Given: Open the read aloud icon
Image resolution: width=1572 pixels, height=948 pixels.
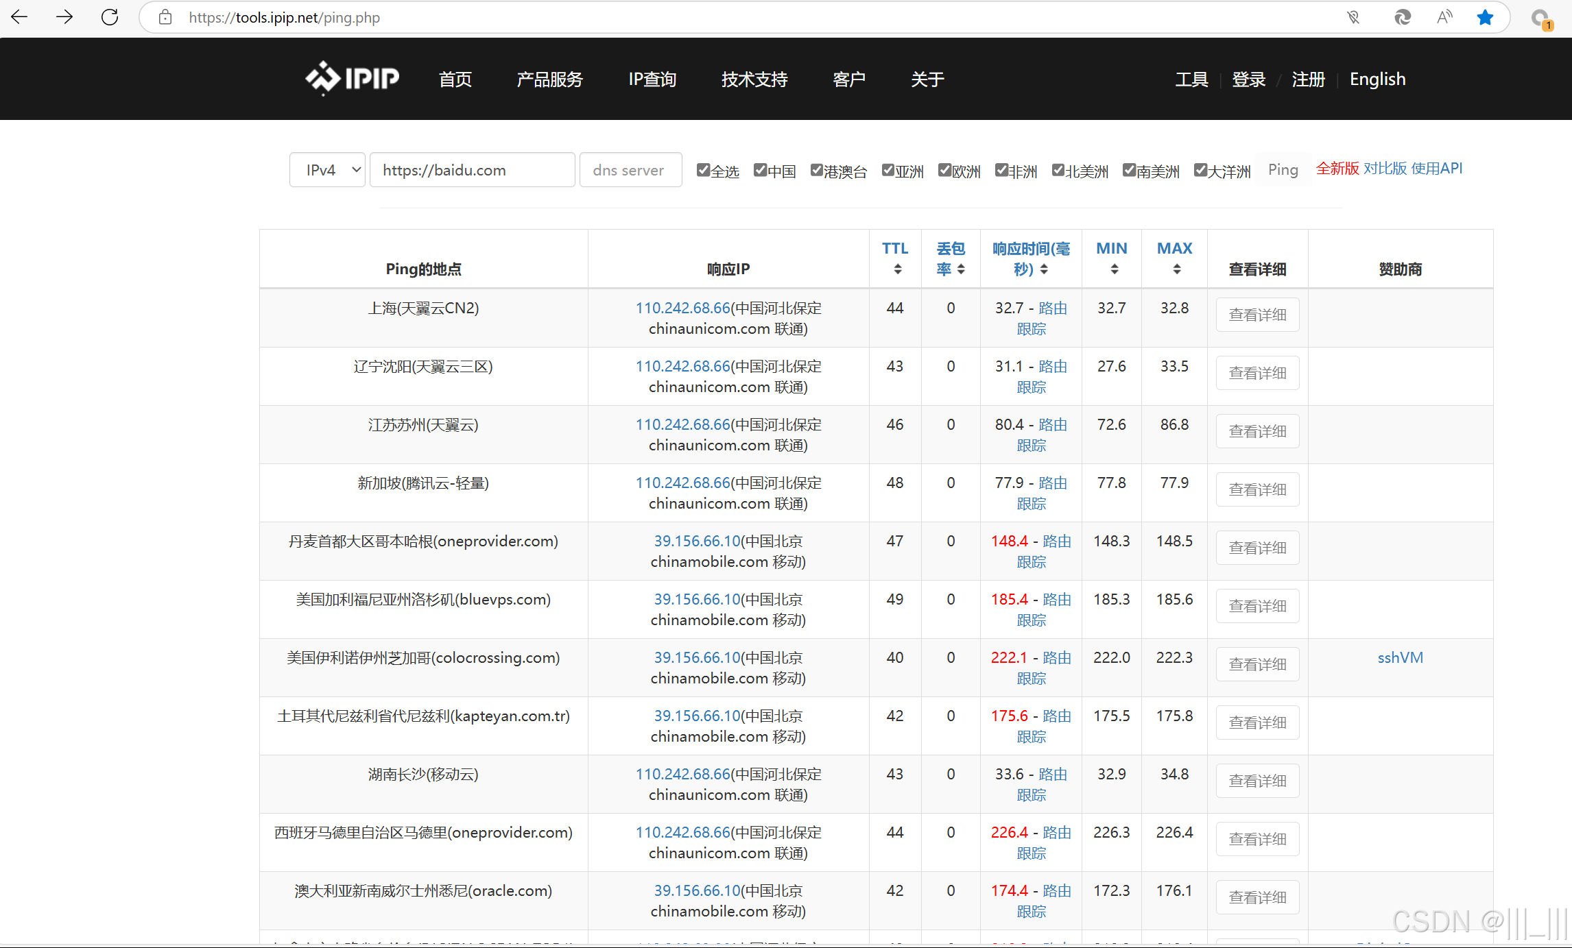Looking at the screenshot, I should pyautogui.click(x=1444, y=18).
